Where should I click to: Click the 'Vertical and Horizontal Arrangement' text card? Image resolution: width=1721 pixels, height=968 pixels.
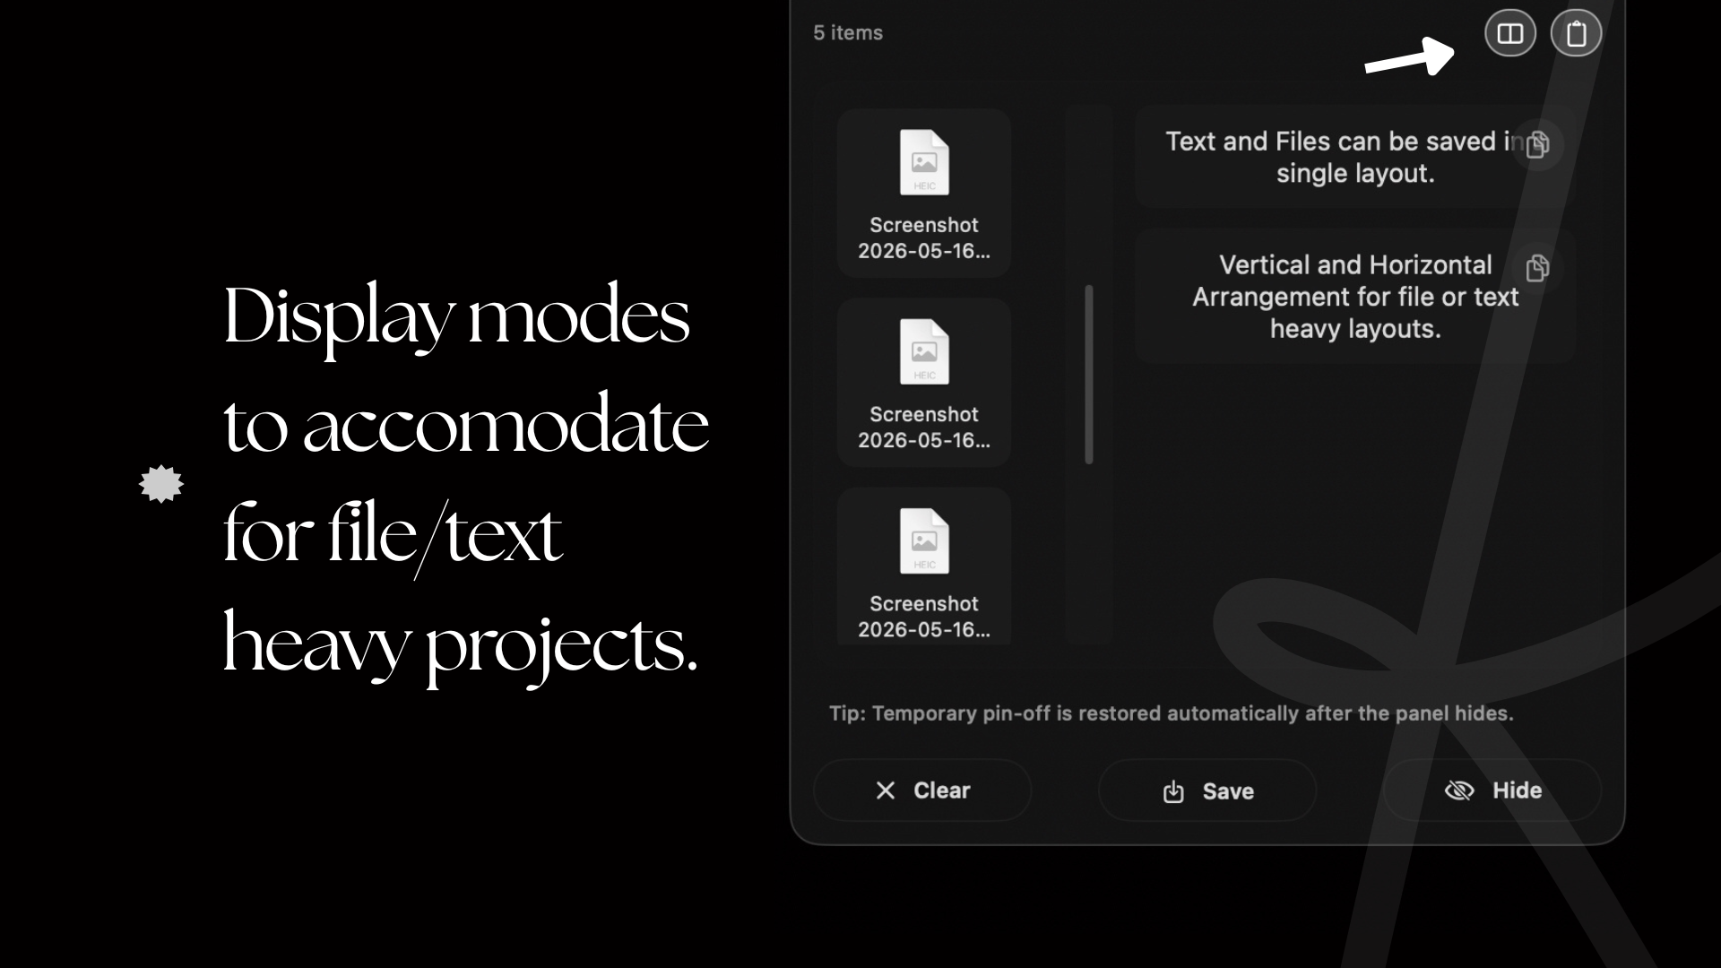pos(1354,297)
